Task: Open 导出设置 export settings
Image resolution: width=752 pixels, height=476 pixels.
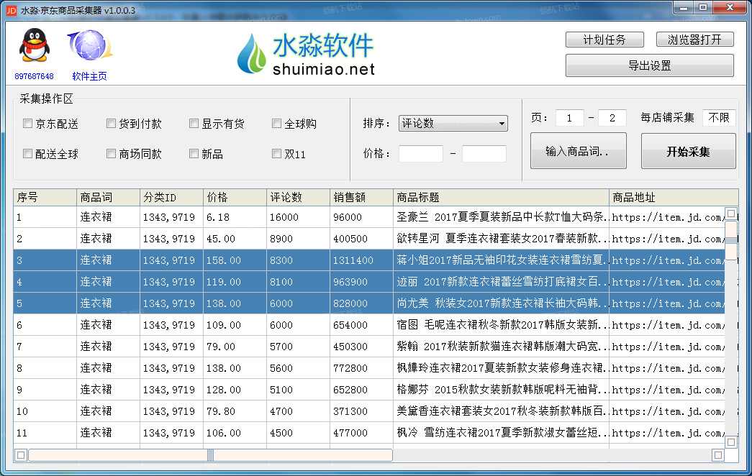Action: (649, 65)
